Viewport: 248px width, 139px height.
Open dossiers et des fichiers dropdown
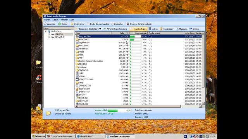88,29
